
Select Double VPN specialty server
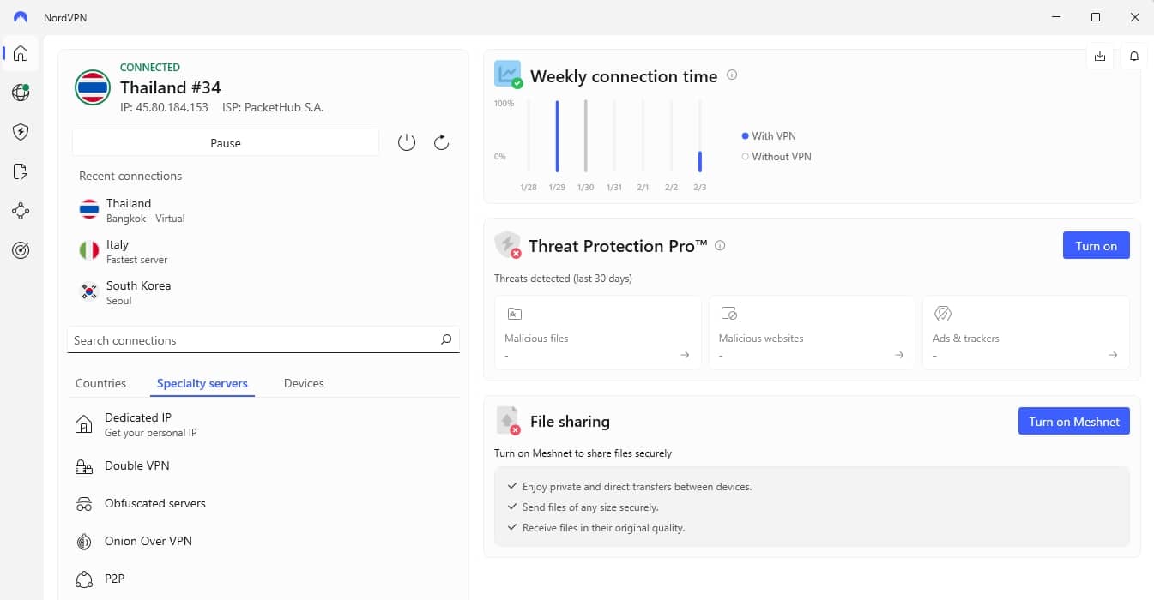pyautogui.click(x=264, y=465)
